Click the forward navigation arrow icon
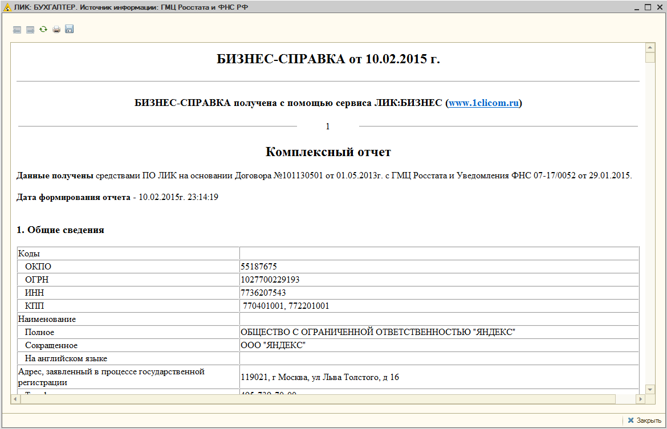 30,30
